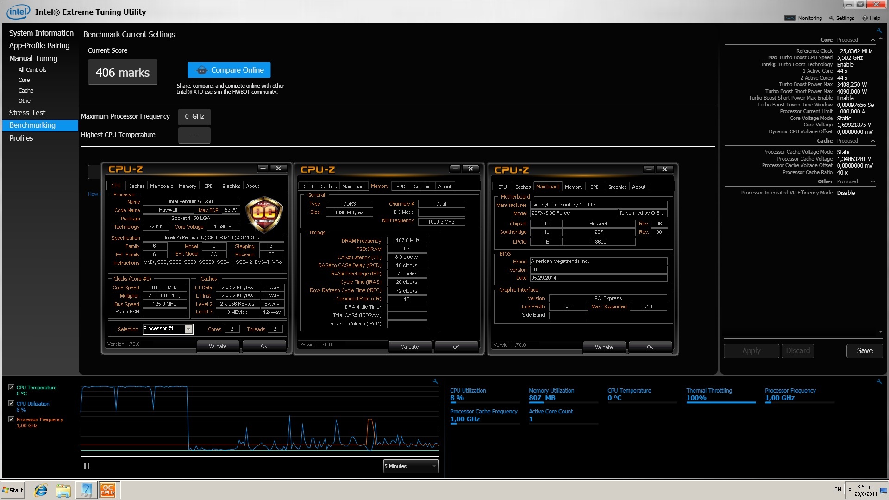Select Mainboard tab in CPU-Z Memory window
889x500 pixels.
tap(354, 187)
